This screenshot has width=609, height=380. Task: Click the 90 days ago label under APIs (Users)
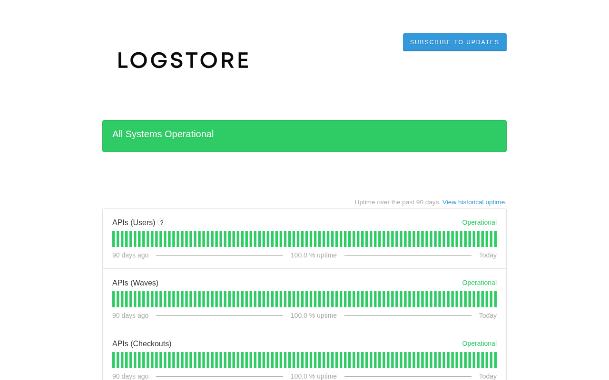[x=130, y=255]
